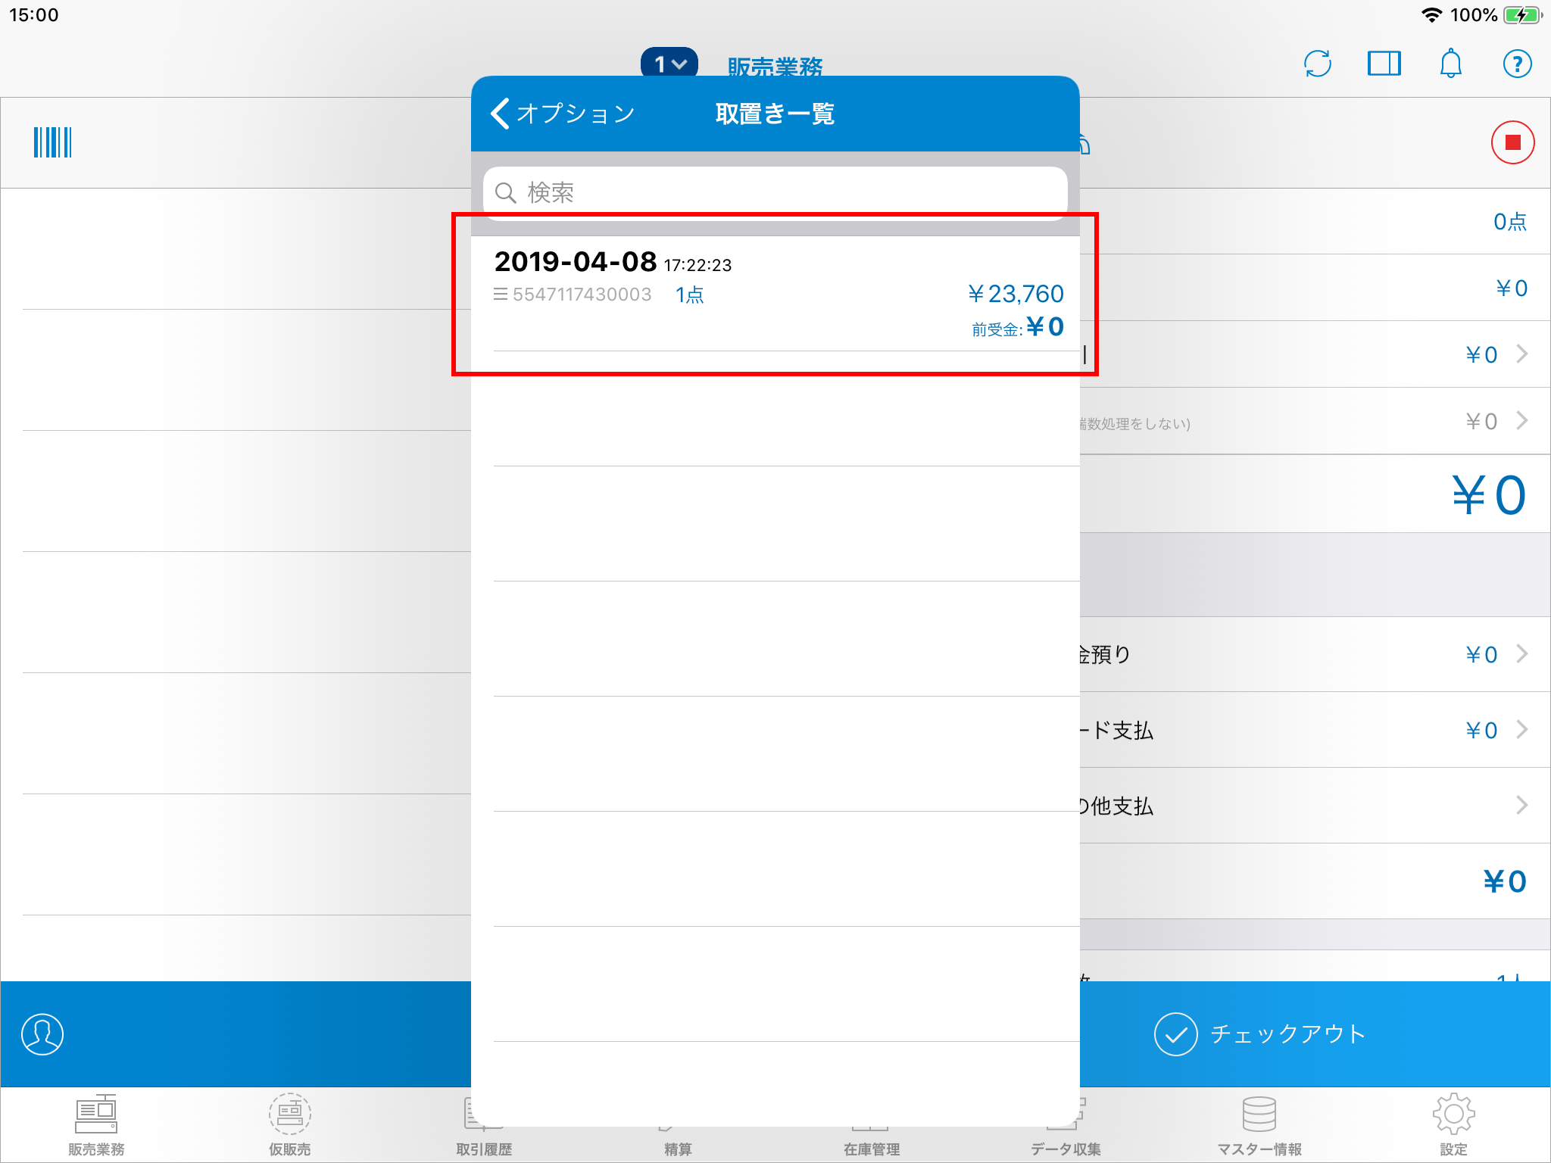Switch to the 仮販売 tab
This screenshot has width=1551, height=1163.
[289, 1125]
